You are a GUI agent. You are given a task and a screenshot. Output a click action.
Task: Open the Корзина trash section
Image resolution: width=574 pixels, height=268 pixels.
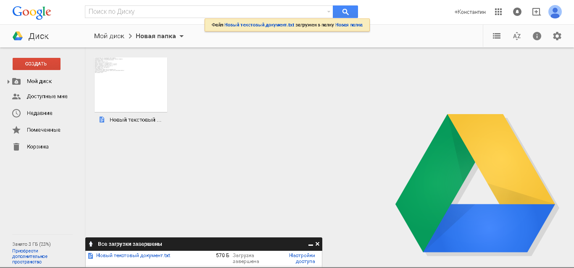[38, 147]
